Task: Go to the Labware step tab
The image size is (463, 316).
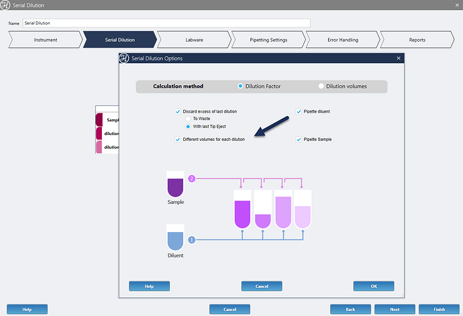Action: tap(194, 40)
